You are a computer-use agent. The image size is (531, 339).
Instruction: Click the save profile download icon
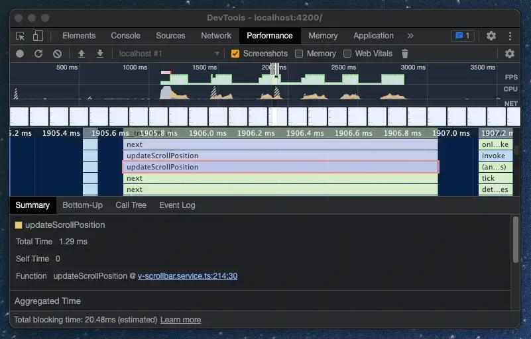(100, 54)
